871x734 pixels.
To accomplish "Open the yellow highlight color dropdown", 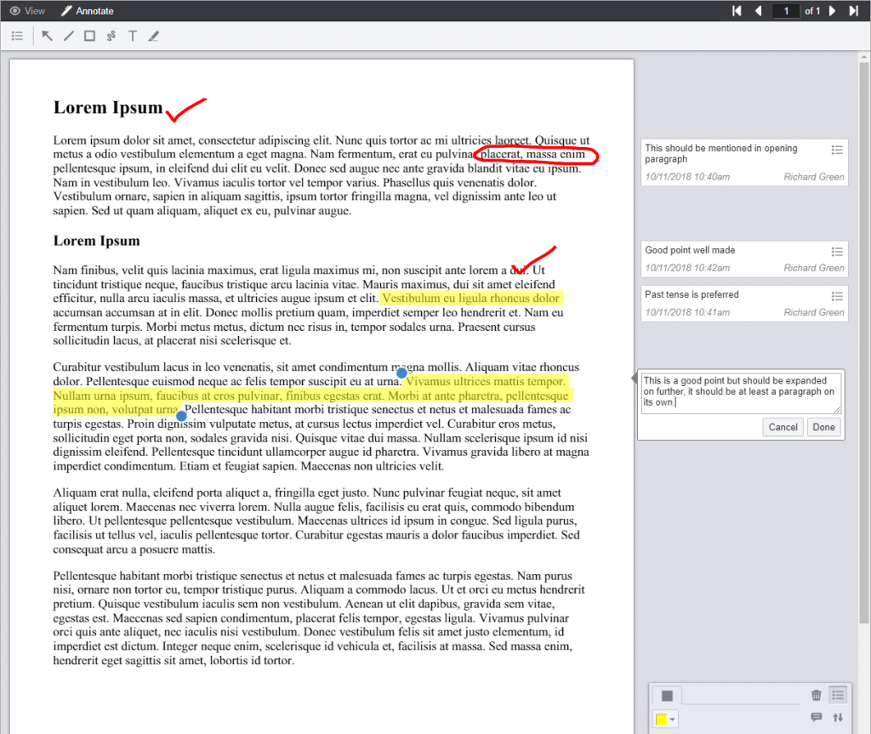I will [x=665, y=720].
